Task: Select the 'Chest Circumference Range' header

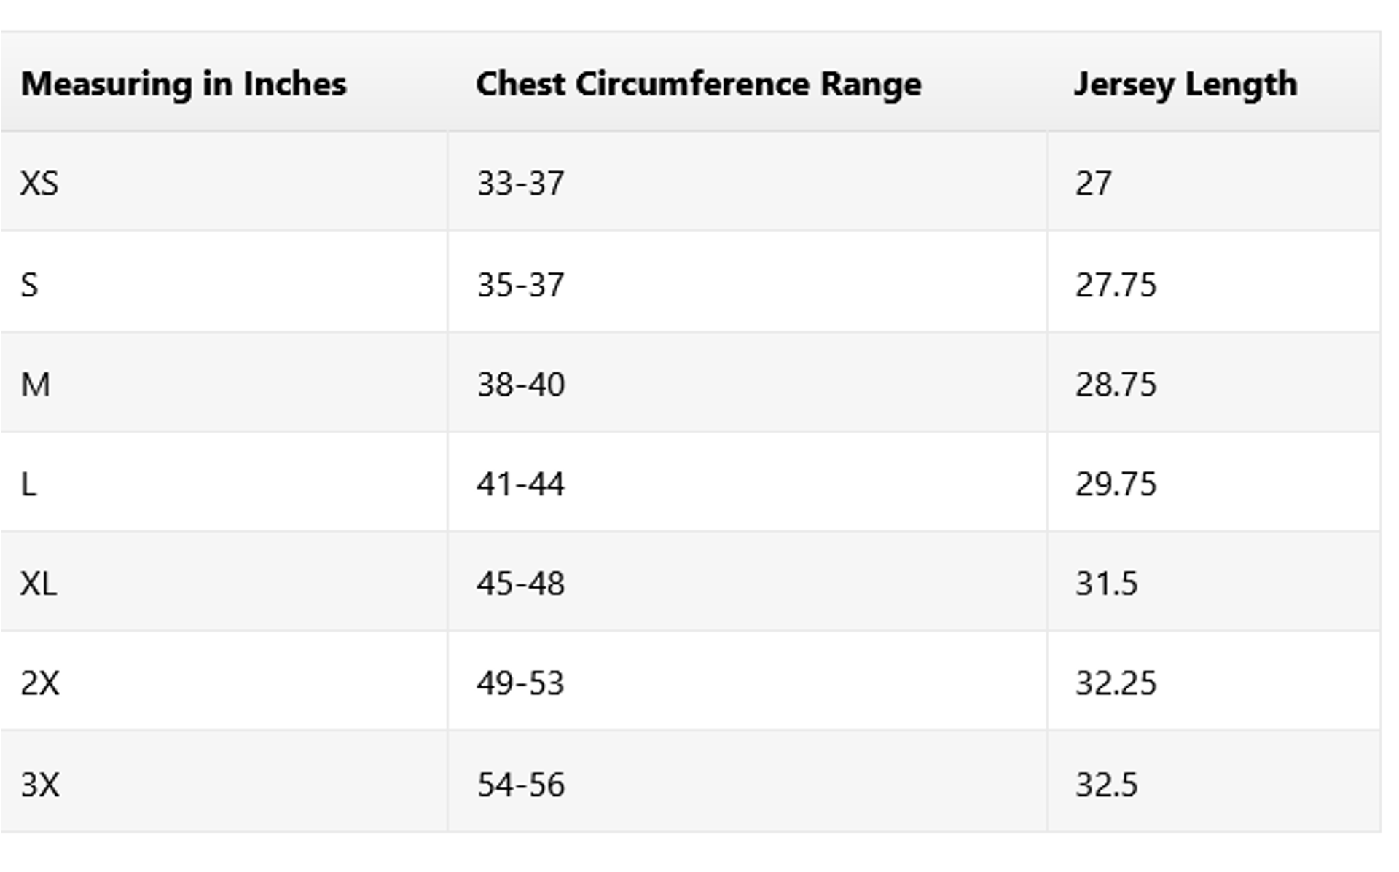Action: click(x=699, y=85)
